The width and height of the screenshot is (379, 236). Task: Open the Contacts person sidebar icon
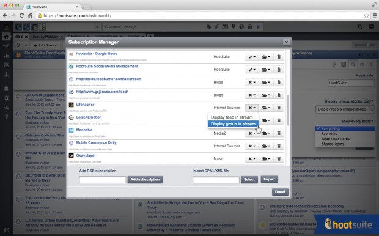tap(6, 75)
